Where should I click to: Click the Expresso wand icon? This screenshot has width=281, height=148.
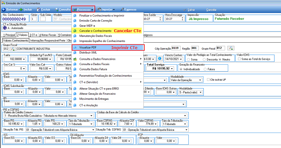tap(122, 9)
